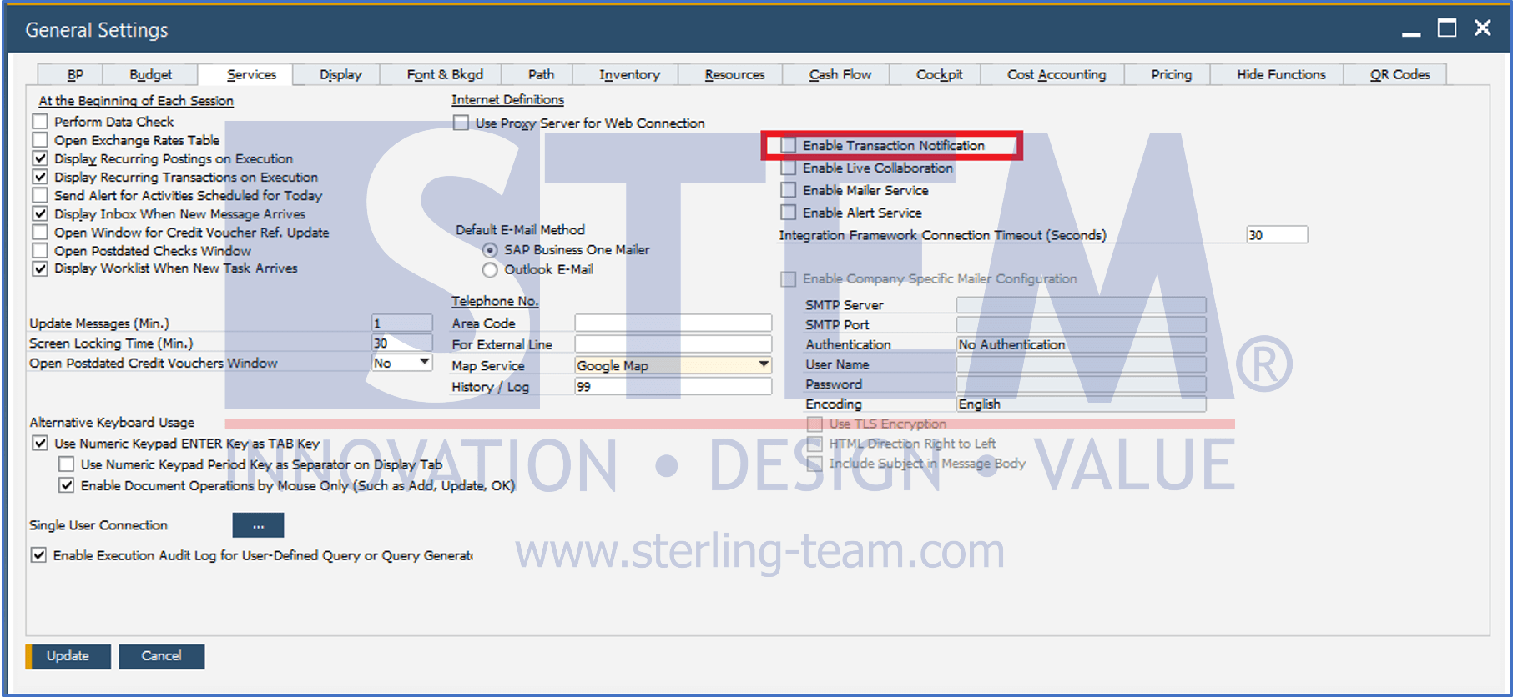The height and width of the screenshot is (697, 1513).
Task: Click the Cancel button
Action: 162,656
